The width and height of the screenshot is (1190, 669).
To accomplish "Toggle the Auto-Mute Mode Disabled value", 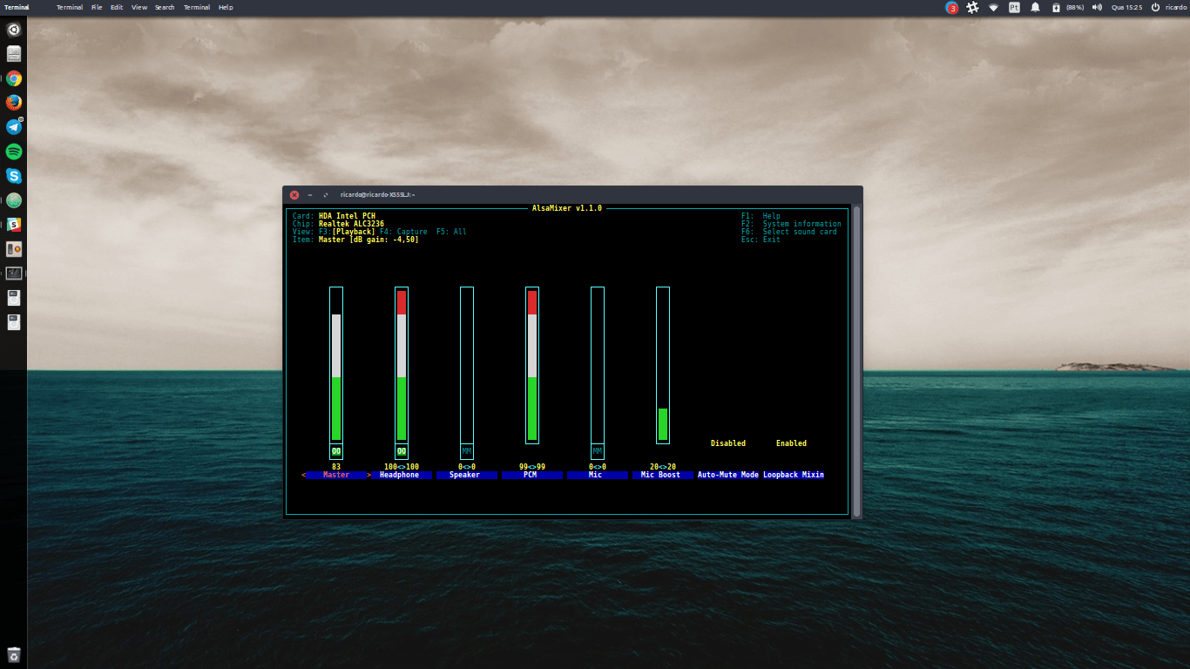I will pyautogui.click(x=728, y=443).
